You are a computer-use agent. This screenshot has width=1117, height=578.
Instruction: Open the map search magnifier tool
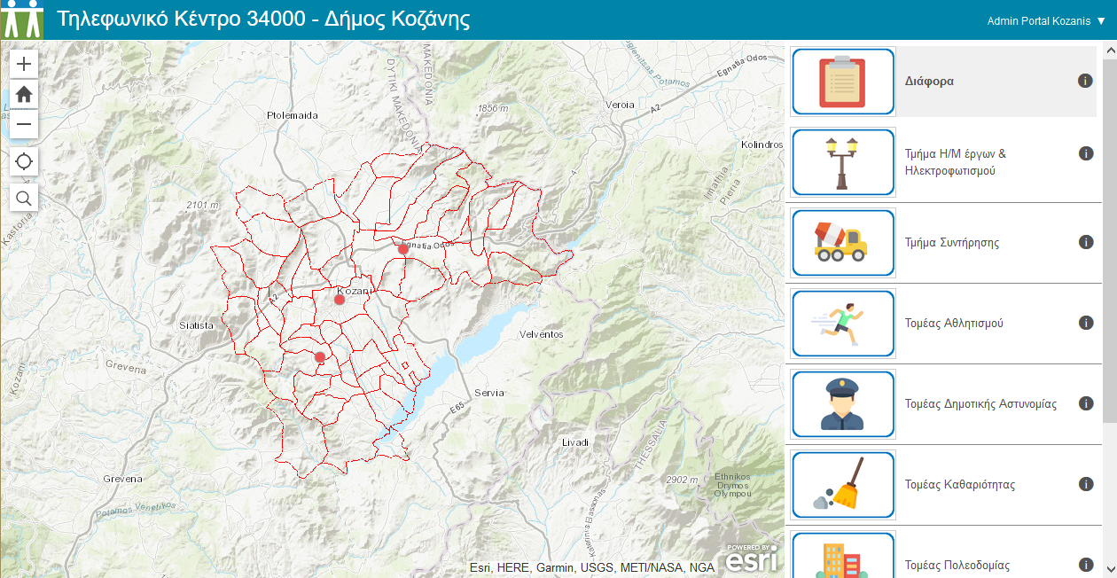click(24, 198)
